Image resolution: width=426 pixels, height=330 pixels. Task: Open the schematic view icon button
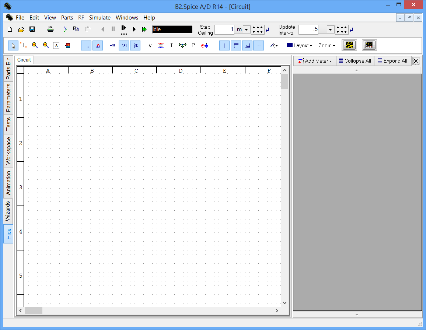click(349, 45)
